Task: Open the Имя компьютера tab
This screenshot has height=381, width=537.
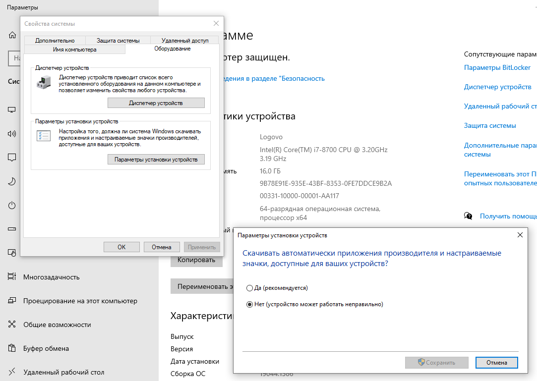Action: [x=74, y=50]
